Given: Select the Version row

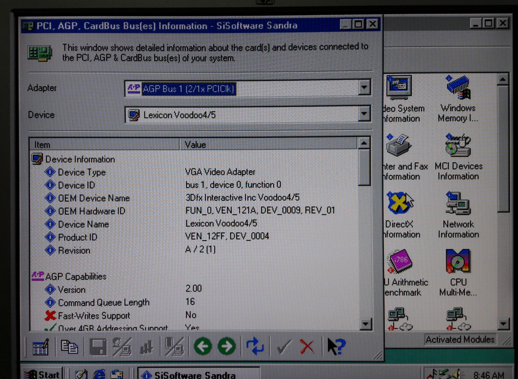Looking at the screenshot, I should tap(194, 289).
